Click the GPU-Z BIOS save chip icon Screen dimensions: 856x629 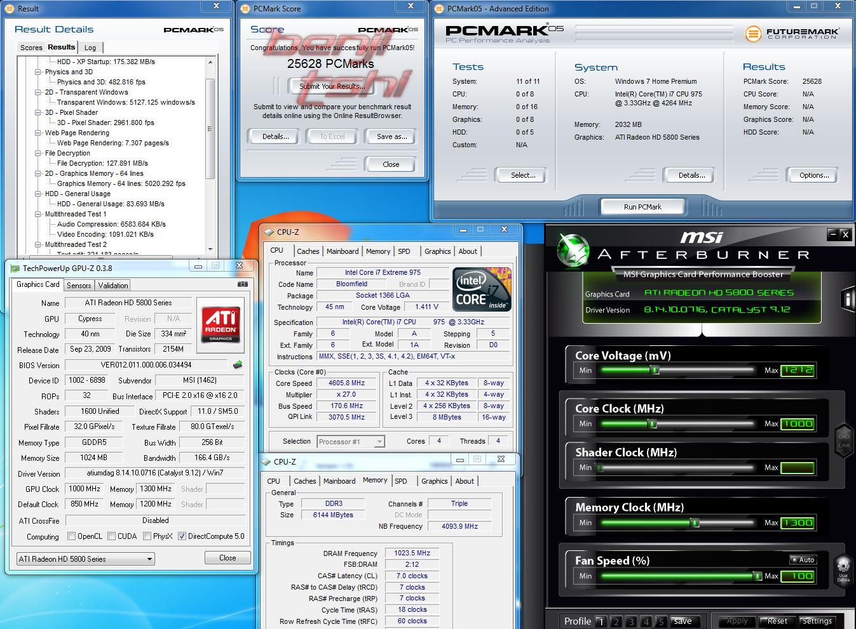click(x=238, y=365)
